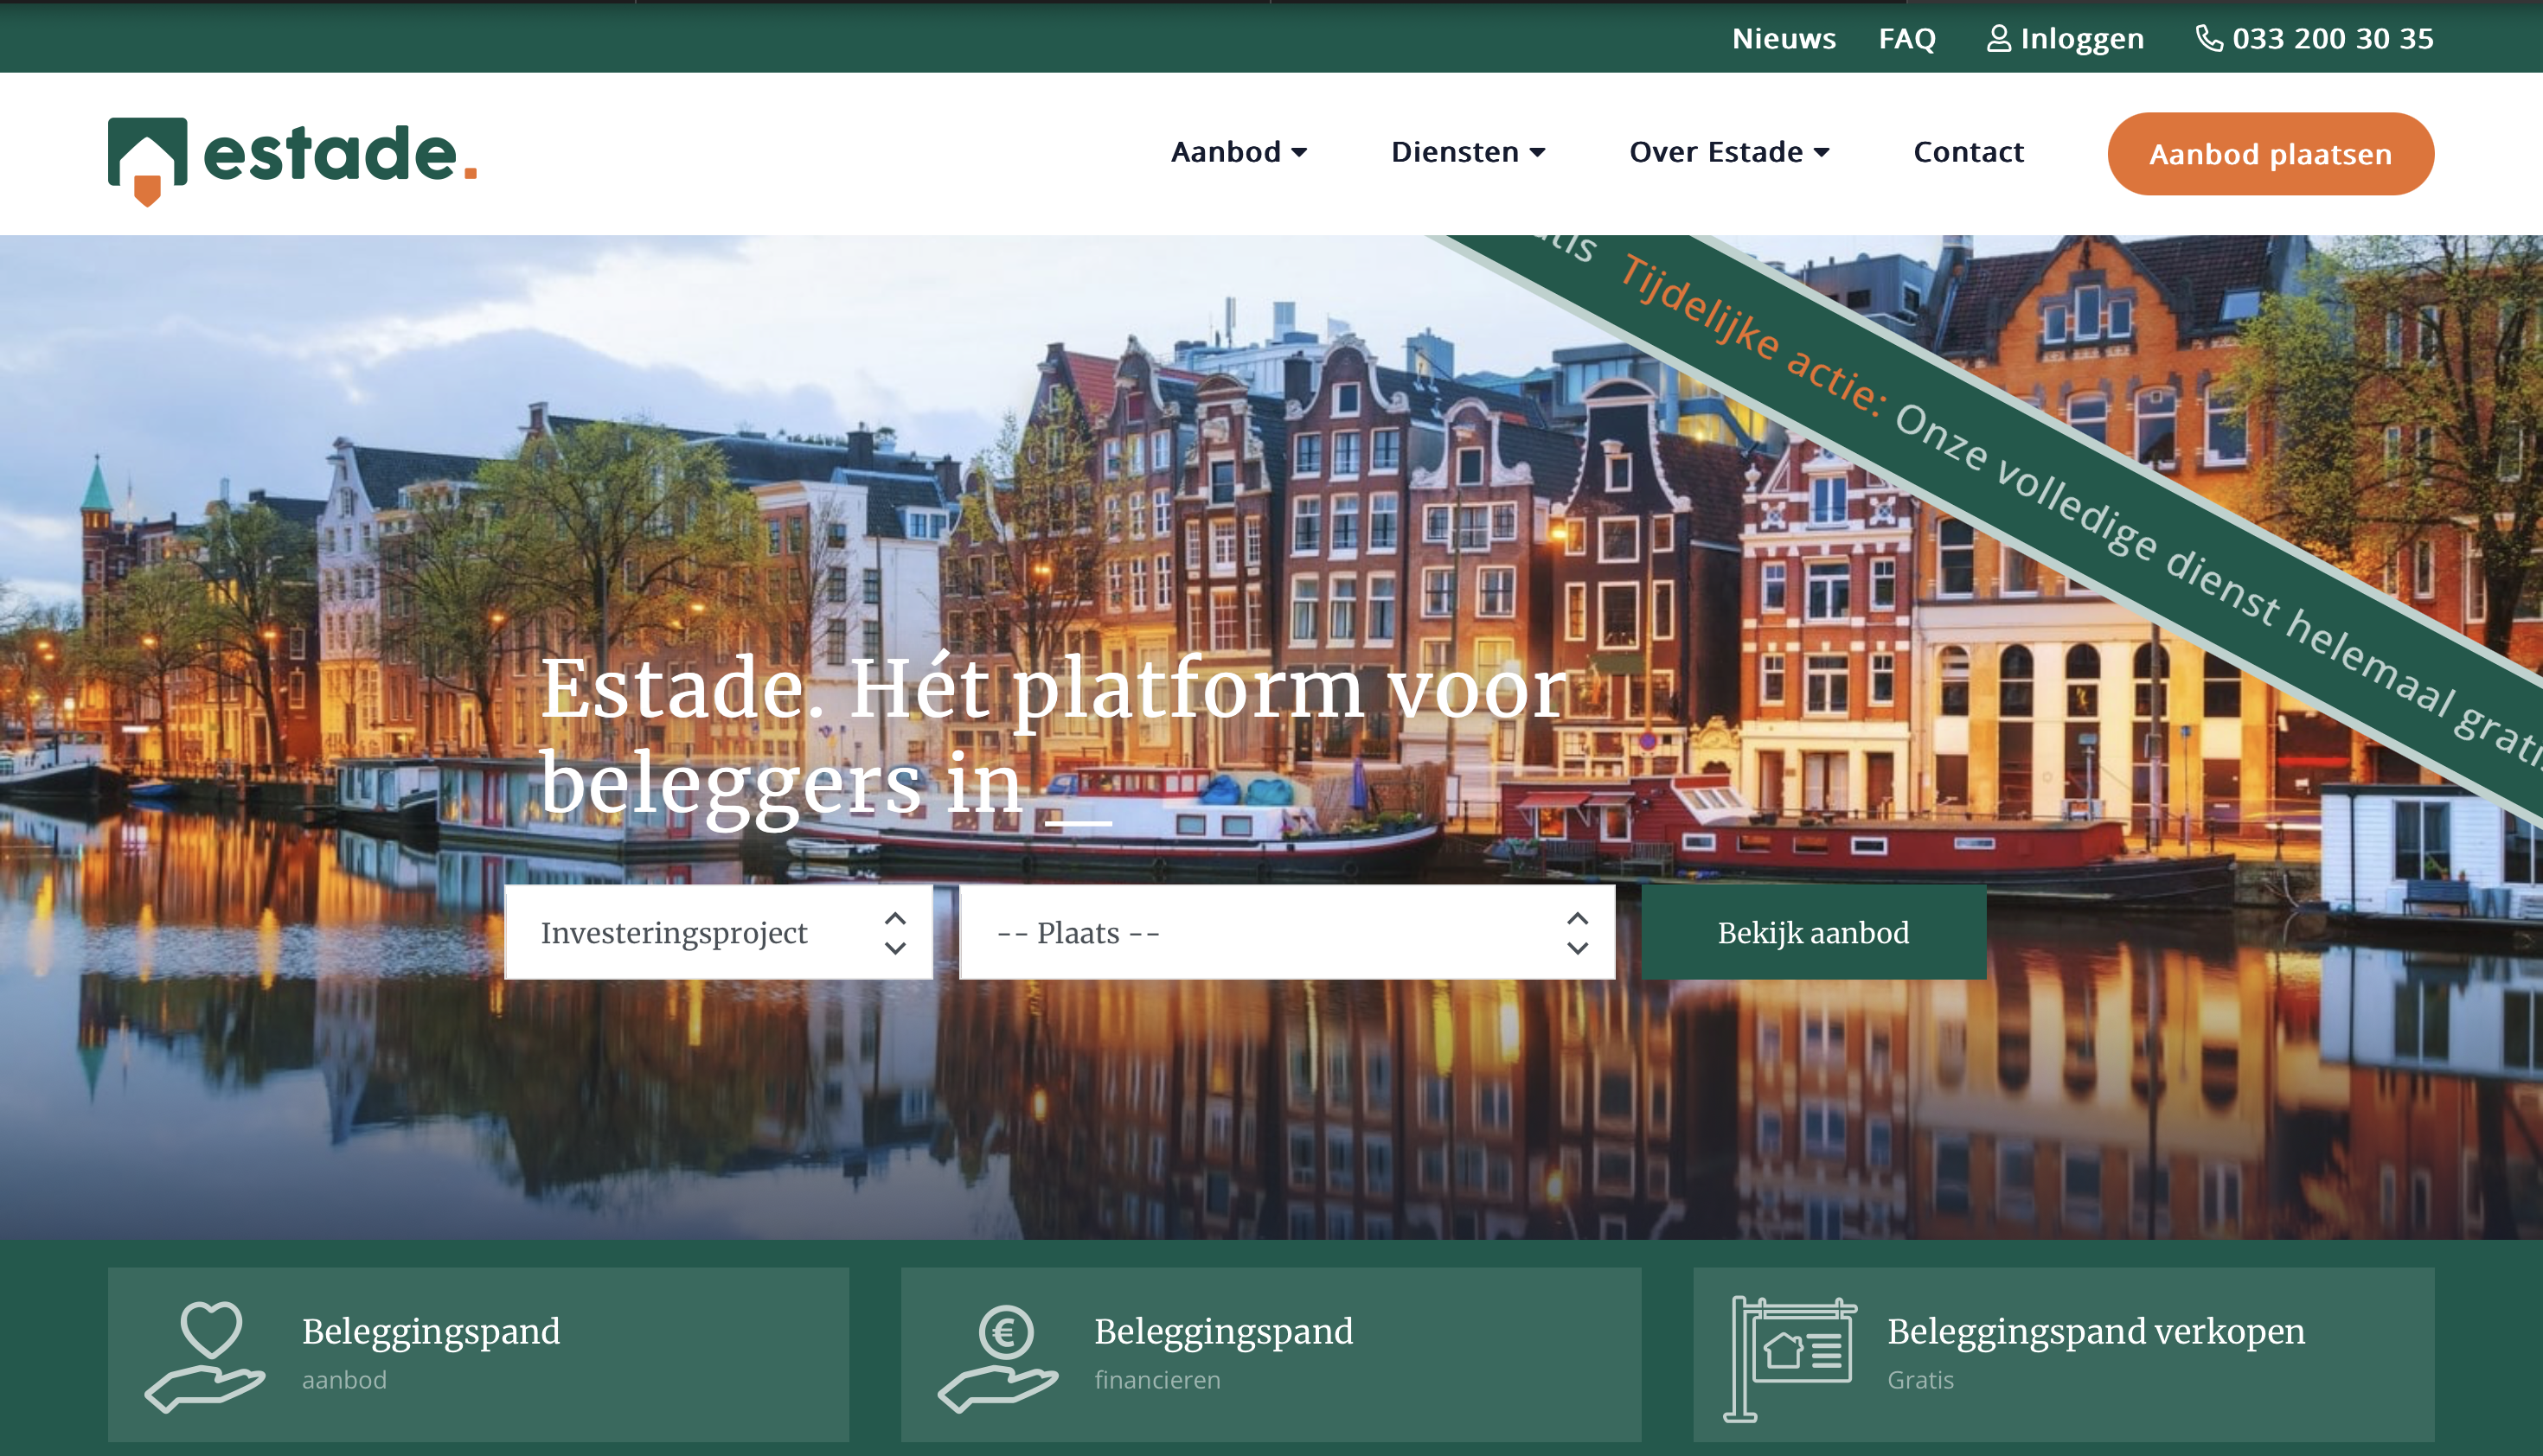Go to the Contact menu item
The height and width of the screenshot is (1456, 2543).
point(1968,152)
